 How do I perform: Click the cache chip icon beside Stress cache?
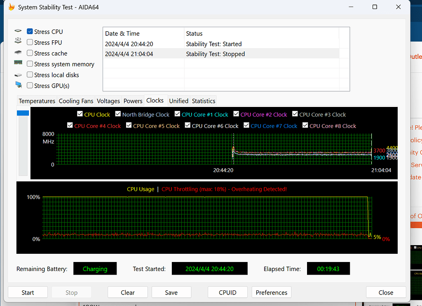[18, 53]
